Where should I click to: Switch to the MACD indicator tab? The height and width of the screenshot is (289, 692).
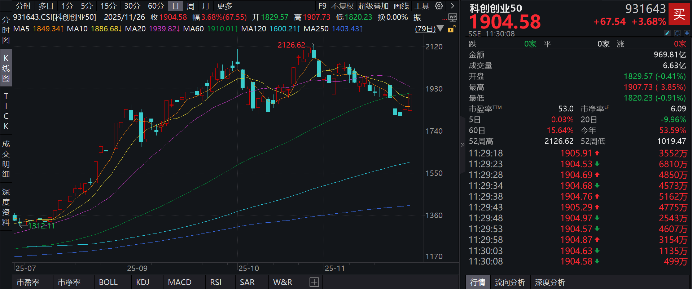click(x=180, y=282)
